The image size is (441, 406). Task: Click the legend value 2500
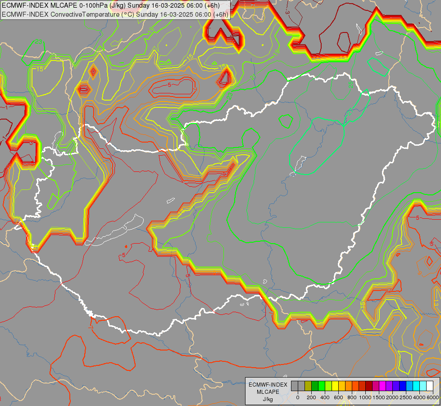tap(406, 397)
